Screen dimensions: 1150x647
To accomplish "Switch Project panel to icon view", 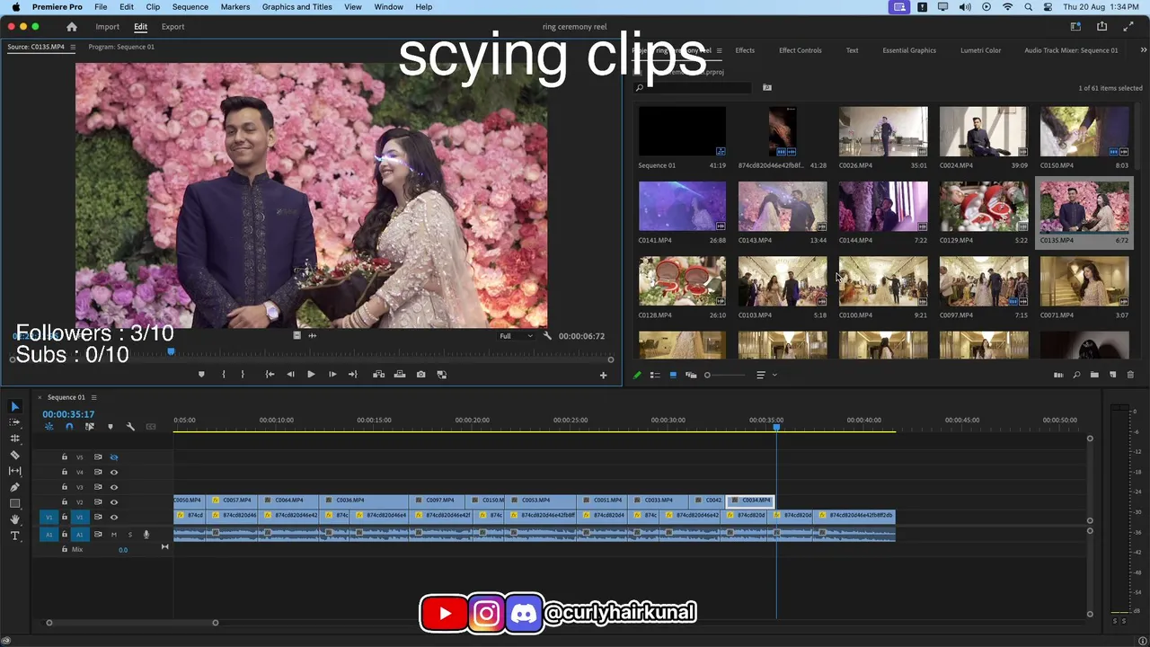I will (x=673, y=375).
